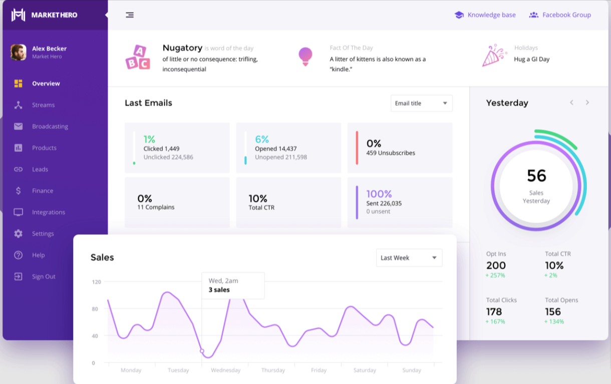The height and width of the screenshot is (384, 611).
Task: Click the Holidays party popper icon
Action: coord(494,55)
